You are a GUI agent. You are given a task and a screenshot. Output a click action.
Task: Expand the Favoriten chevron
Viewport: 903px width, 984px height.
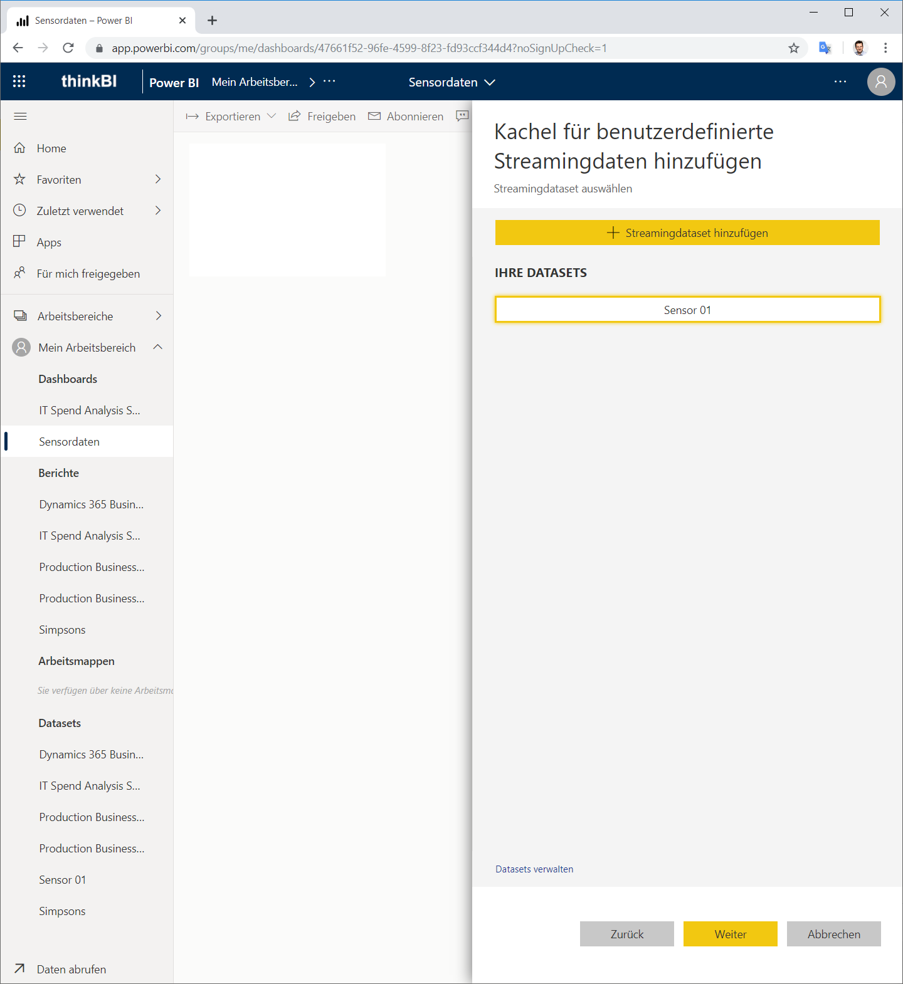(x=158, y=179)
